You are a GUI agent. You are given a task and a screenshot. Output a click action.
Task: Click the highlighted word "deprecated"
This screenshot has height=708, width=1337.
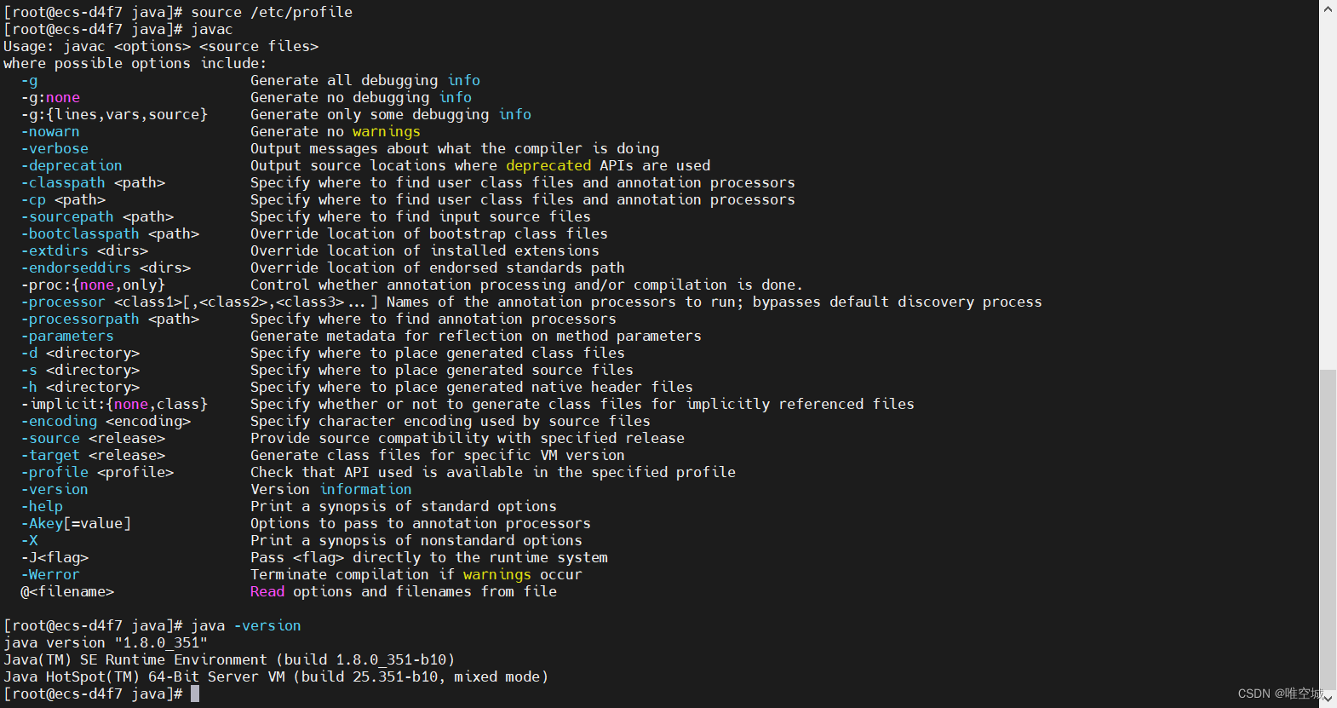(x=548, y=165)
